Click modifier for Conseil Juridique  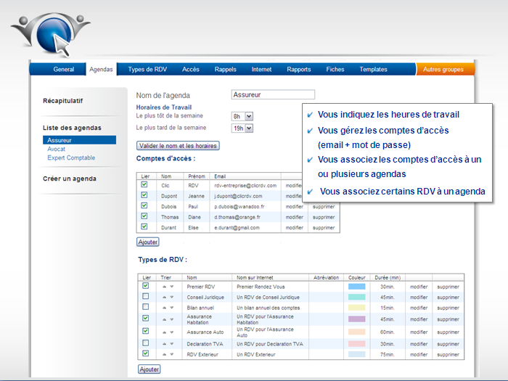419,297
